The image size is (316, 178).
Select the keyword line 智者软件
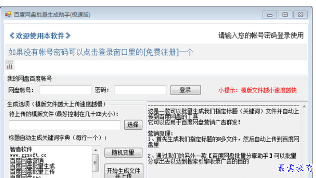(21, 149)
